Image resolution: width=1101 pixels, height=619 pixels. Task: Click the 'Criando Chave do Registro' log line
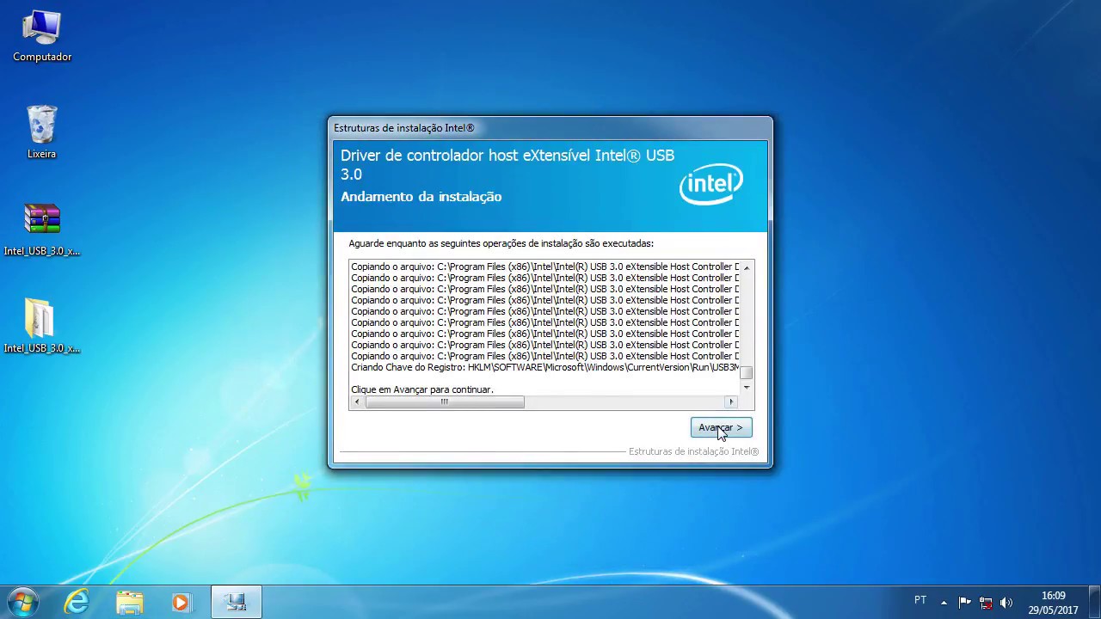[x=544, y=367]
